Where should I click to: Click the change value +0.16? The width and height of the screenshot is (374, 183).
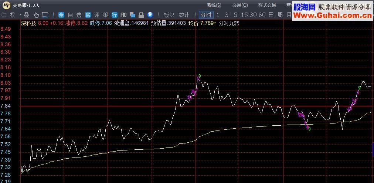click(x=57, y=23)
